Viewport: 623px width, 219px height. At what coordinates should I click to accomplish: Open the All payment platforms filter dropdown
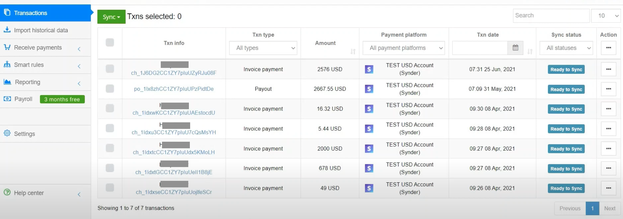(404, 48)
